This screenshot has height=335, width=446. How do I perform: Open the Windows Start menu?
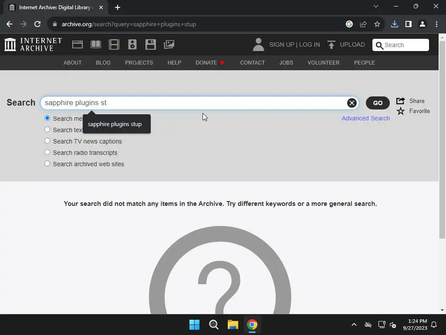point(195,325)
